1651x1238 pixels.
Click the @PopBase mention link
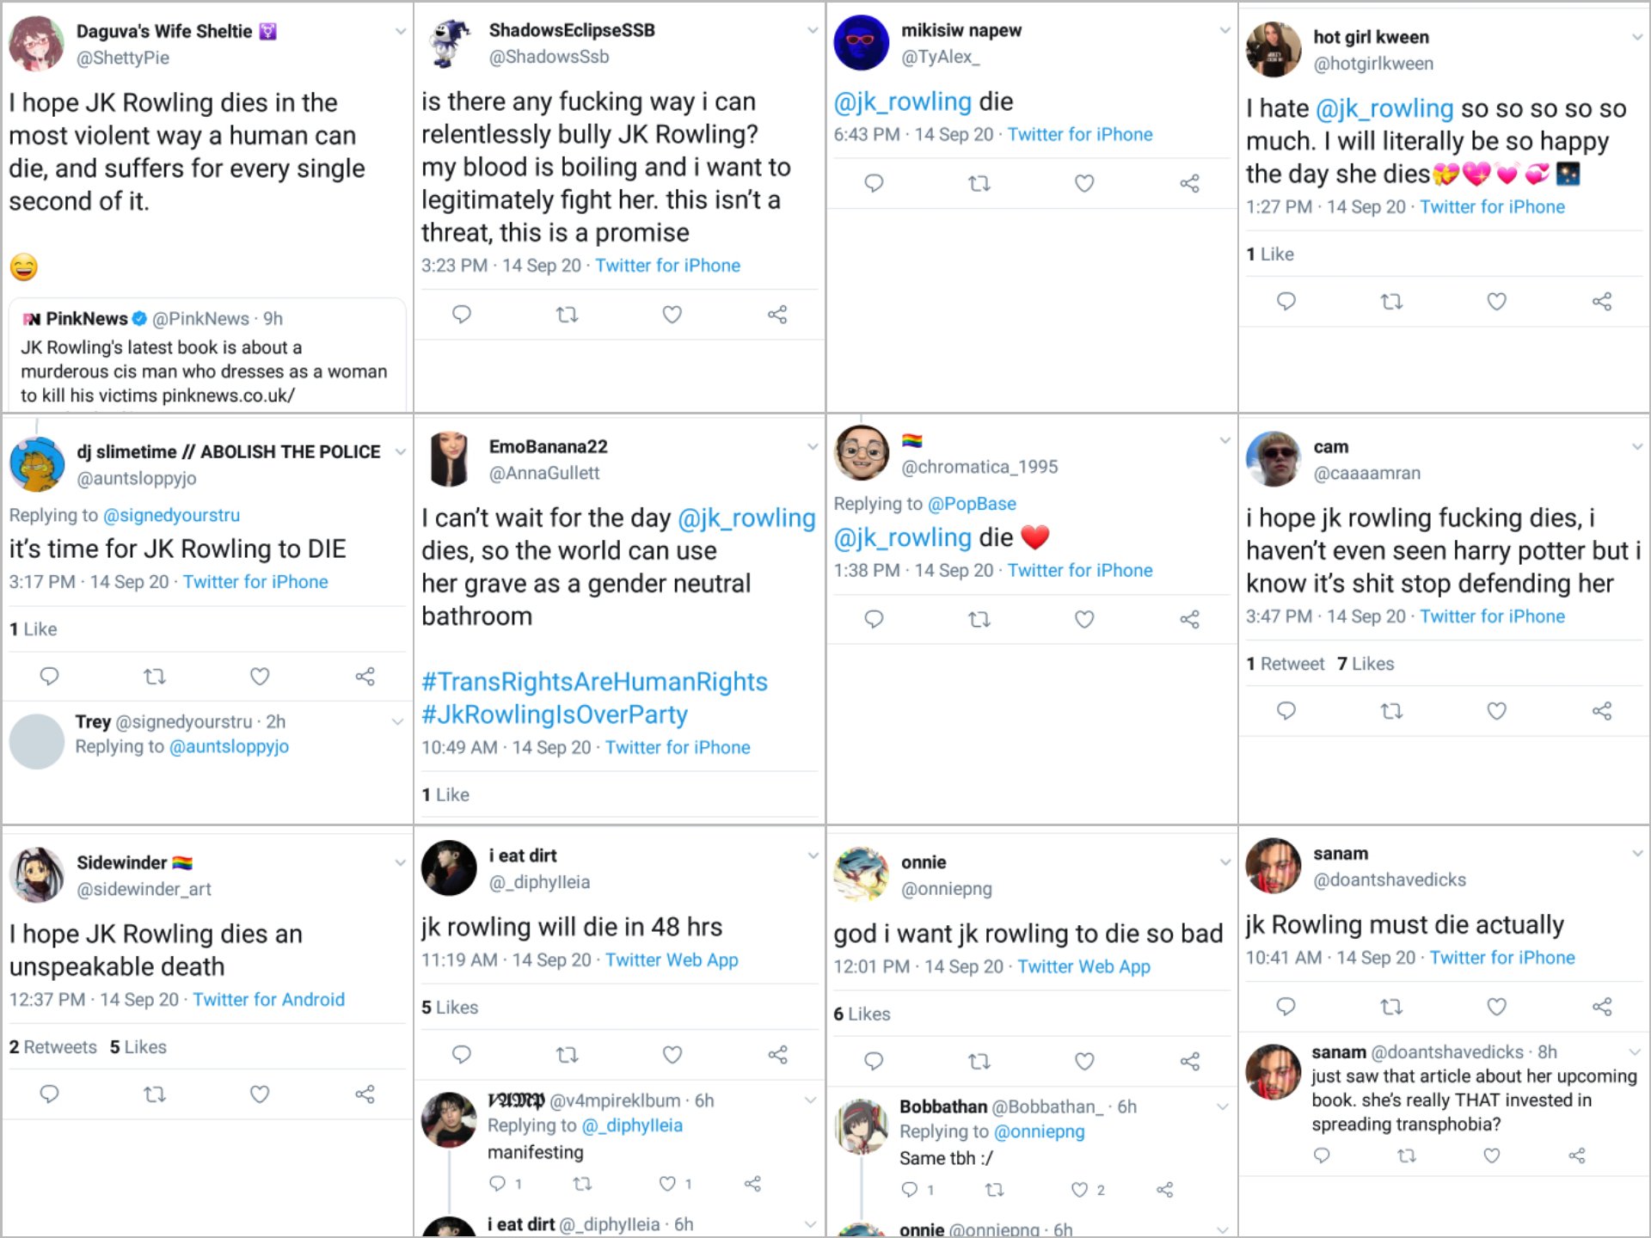tap(972, 504)
